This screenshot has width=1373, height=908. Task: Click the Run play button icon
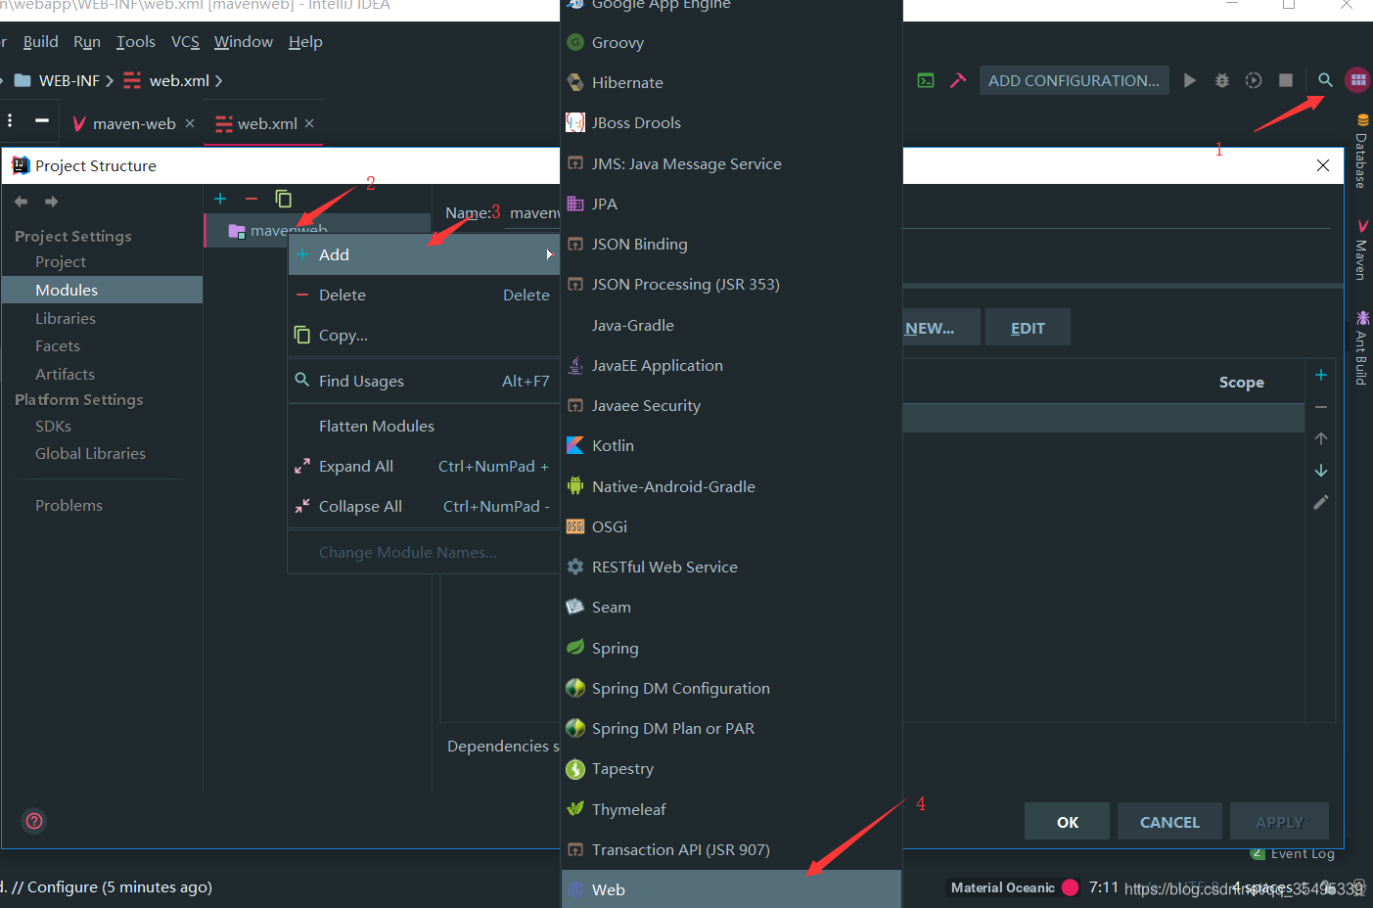point(1190,80)
